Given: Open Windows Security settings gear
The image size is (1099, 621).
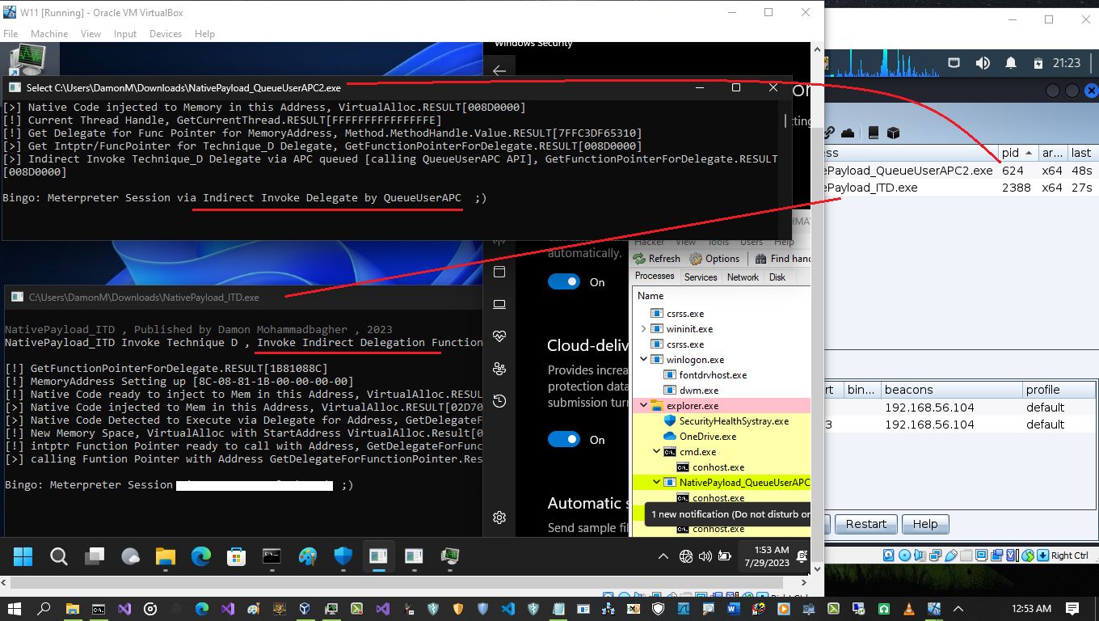Looking at the screenshot, I should 499,517.
